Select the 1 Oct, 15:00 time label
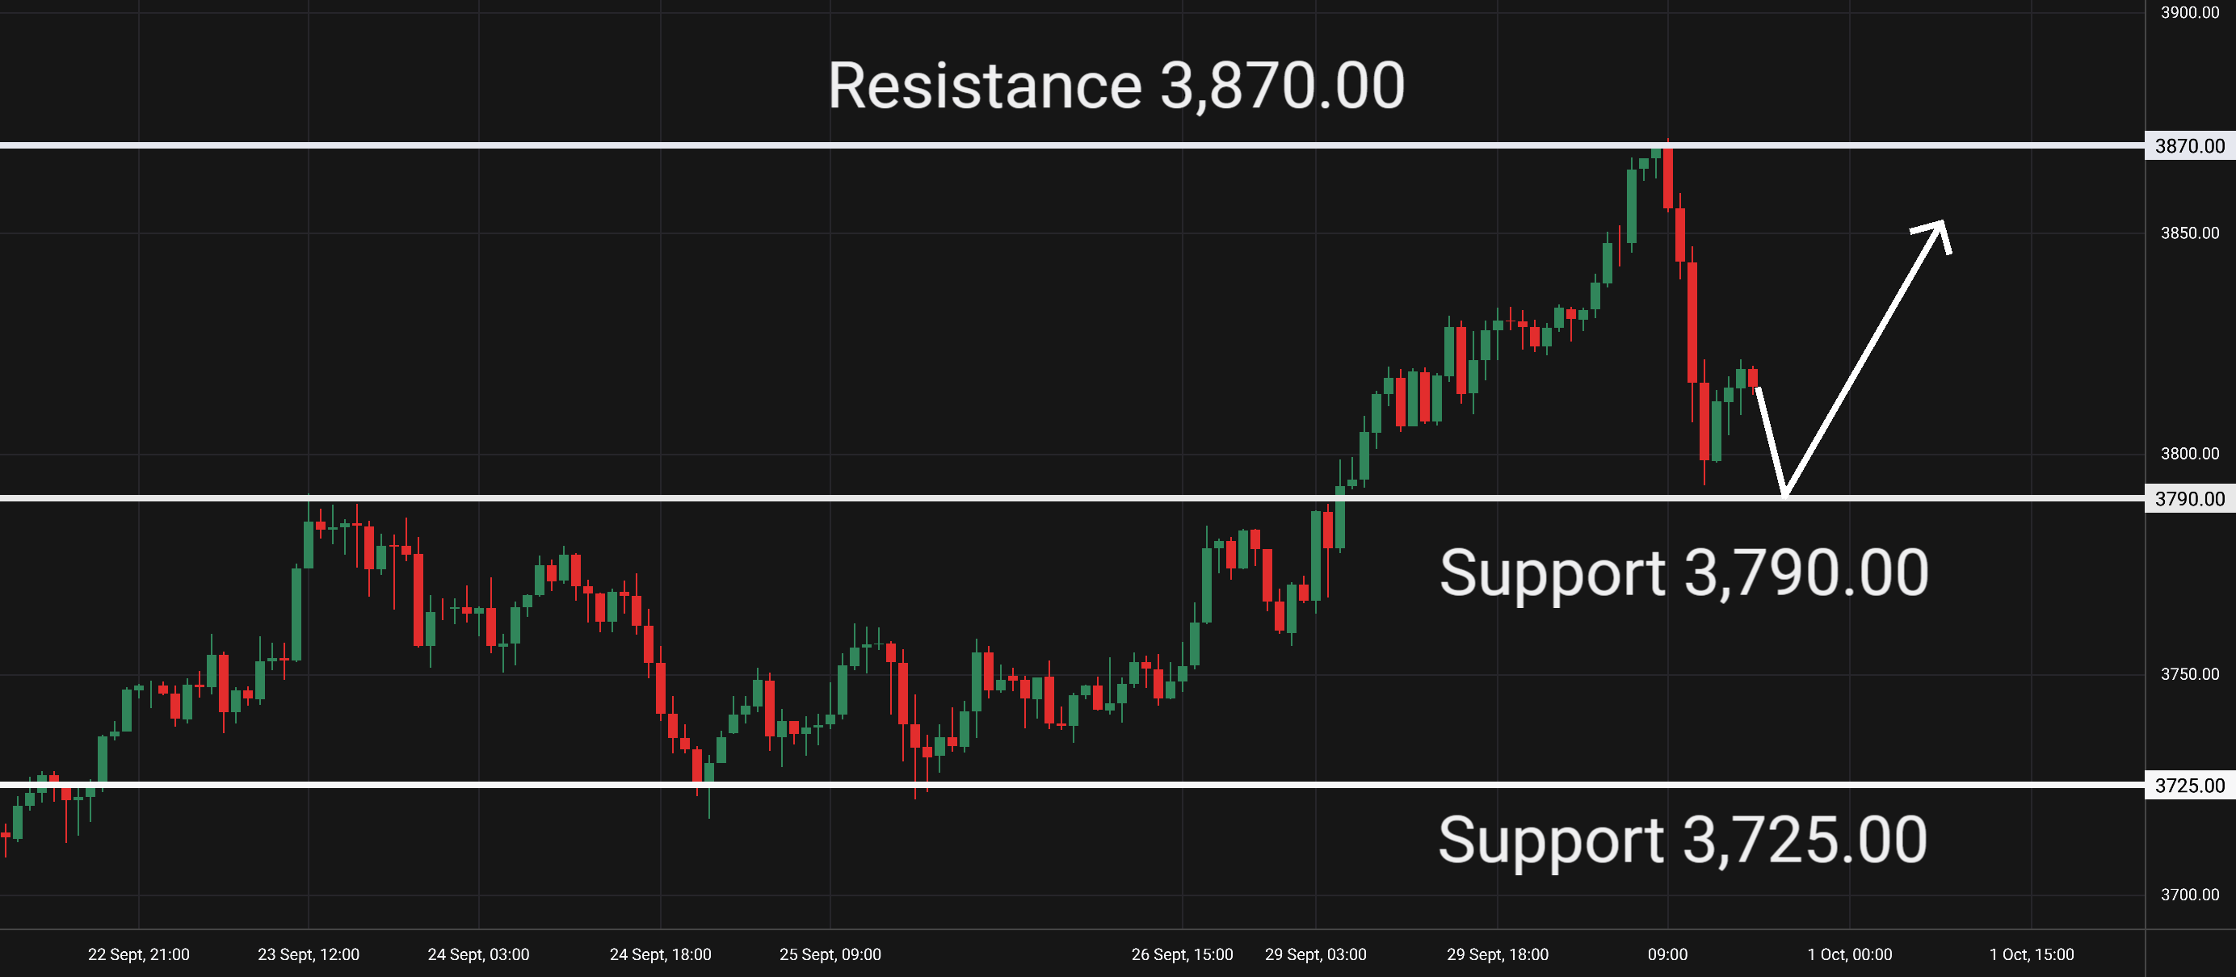 click(x=2031, y=954)
